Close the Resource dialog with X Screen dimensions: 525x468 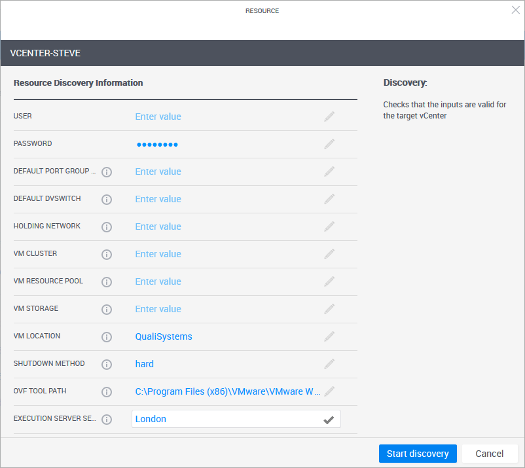[515, 10]
